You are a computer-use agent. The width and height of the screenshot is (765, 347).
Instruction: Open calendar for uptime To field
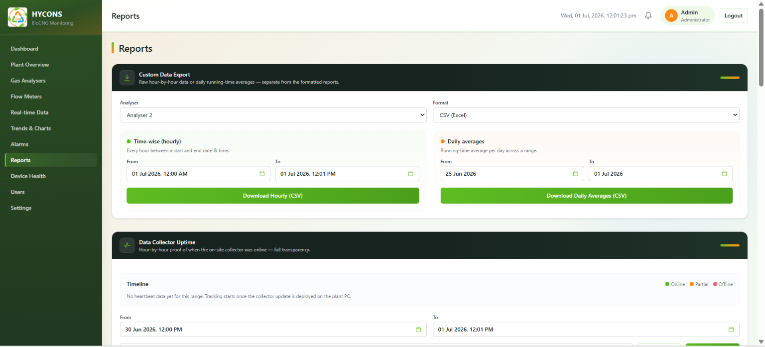pyautogui.click(x=731, y=330)
